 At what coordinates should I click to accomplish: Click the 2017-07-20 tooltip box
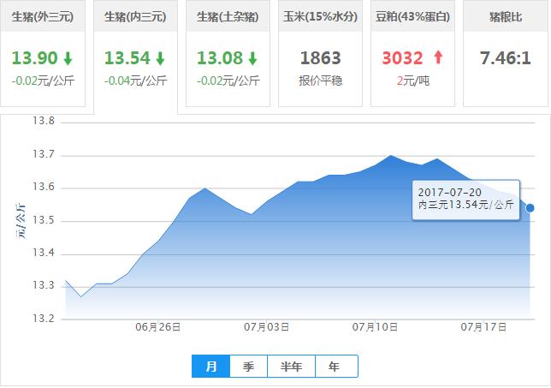465,200
